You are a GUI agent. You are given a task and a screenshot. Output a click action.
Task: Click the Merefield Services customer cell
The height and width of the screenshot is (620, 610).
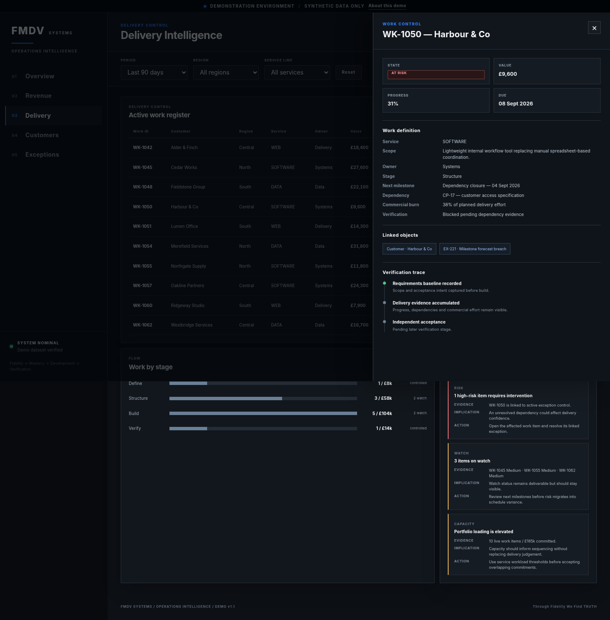(190, 246)
